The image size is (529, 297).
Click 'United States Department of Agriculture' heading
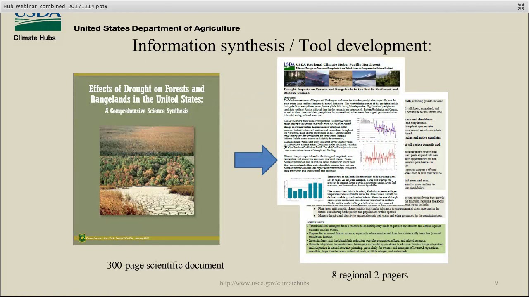pyautogui.click(x=157, y=28)
